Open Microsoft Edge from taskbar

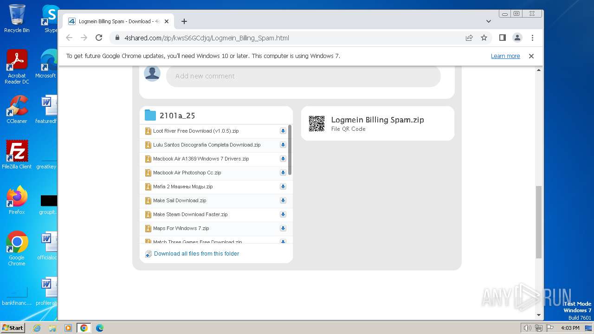(x=99, y=328)
